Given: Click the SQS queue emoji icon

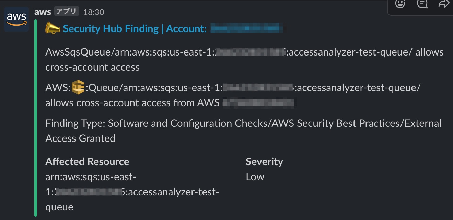Looking at the screenshot, I should click(79, 88).
